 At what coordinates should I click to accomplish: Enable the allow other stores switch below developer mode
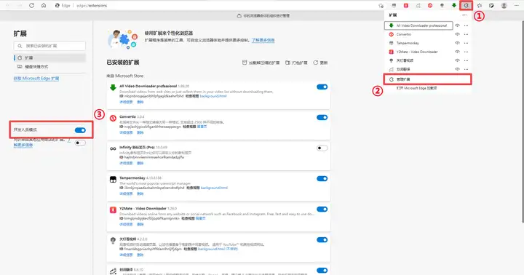click(x=80, y=143)
